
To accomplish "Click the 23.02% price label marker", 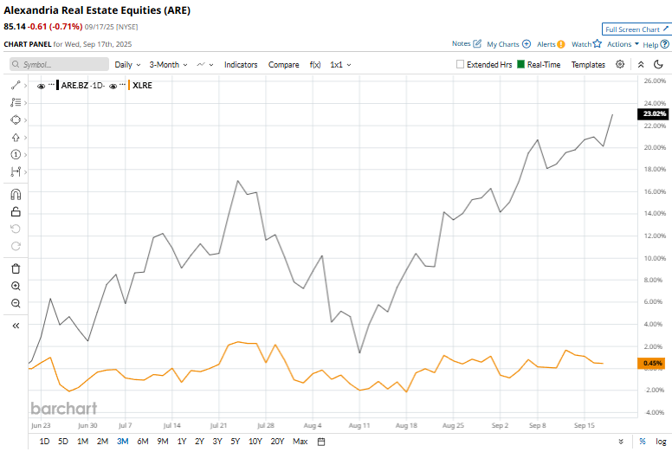I will point(654,114).
